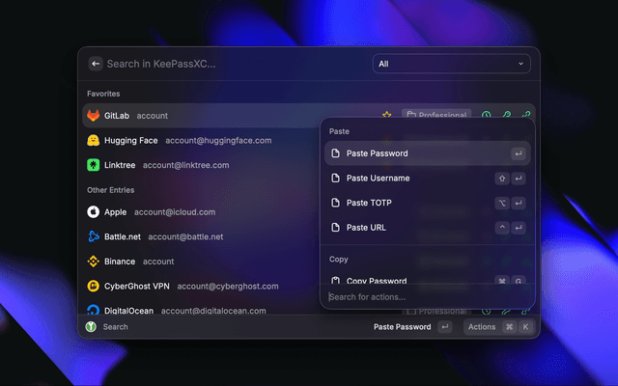
Task: Click the back arrow button
Action: click(95, 64)
